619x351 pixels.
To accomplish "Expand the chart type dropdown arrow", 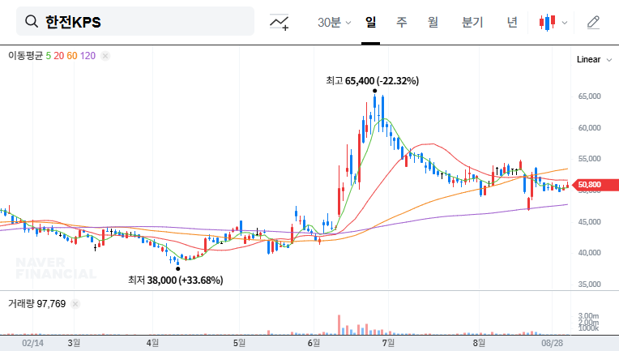I will pyautogui.click(x=565, y=23).
